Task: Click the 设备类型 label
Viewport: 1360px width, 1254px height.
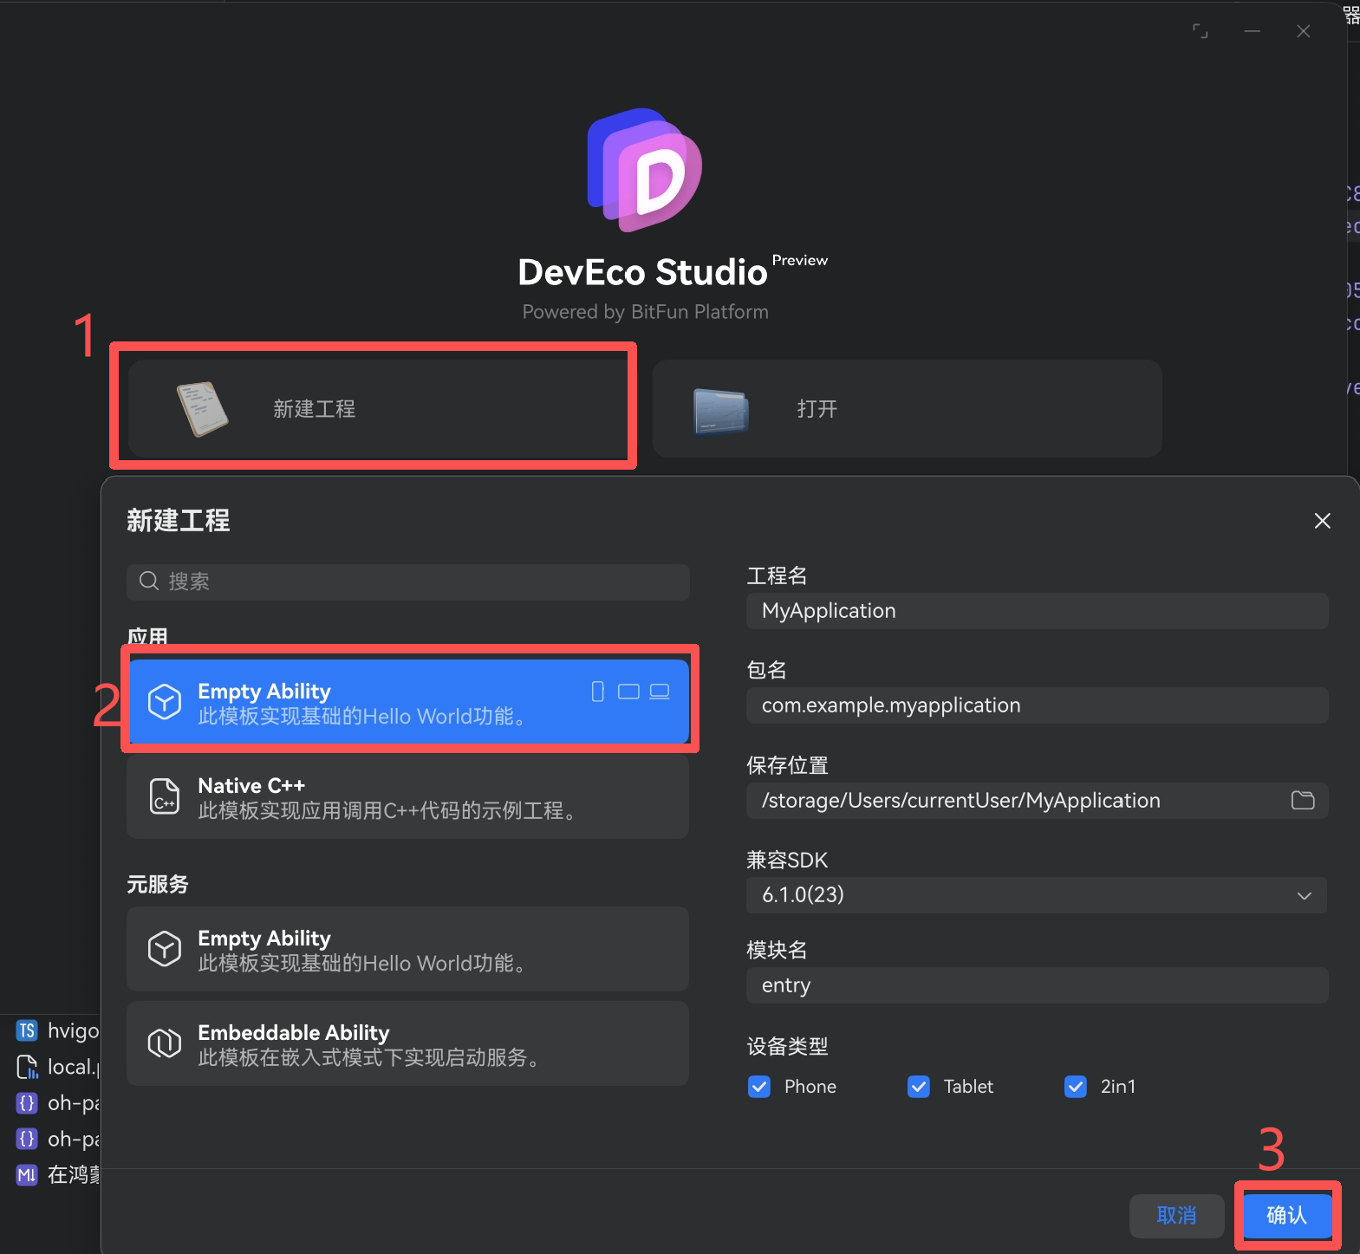Action: coord(788,1046)
